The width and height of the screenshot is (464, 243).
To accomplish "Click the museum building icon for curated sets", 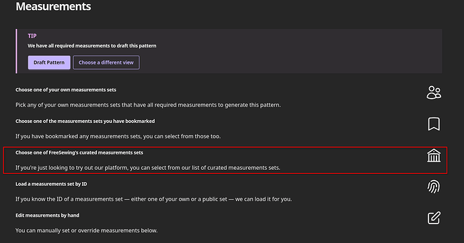I will click(434, 155).
